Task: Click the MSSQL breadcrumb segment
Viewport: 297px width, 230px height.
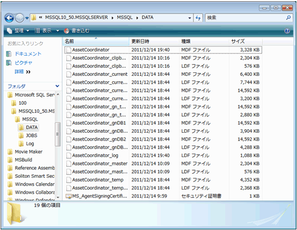Action: (124, 18)
